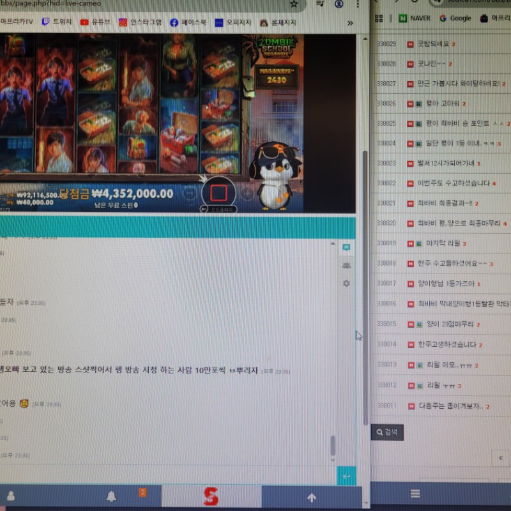
Task: Jump to top with the up arrow
Action: coord(312,498)
